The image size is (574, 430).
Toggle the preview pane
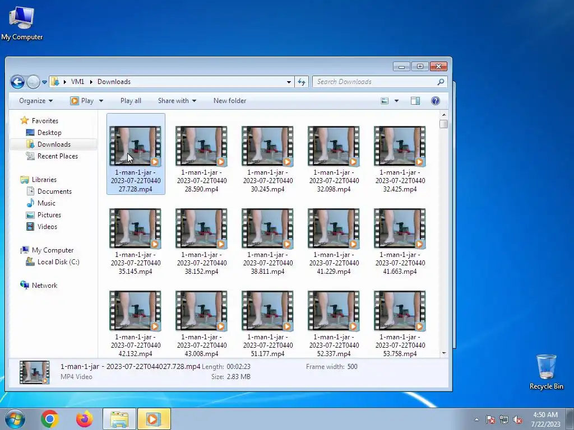[415, 101]
